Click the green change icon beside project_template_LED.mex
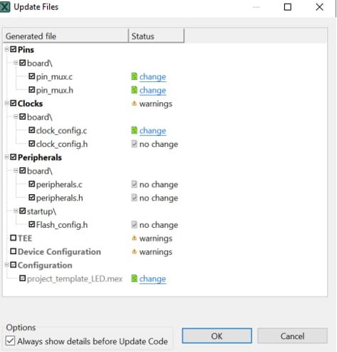This screenshot has height=352, width=337. (134, 278)
